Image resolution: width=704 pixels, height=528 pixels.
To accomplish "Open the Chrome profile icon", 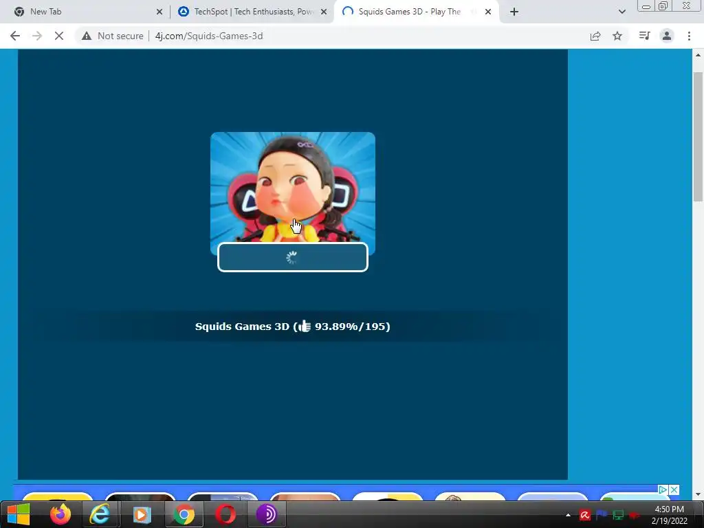I will pos(667,36).
